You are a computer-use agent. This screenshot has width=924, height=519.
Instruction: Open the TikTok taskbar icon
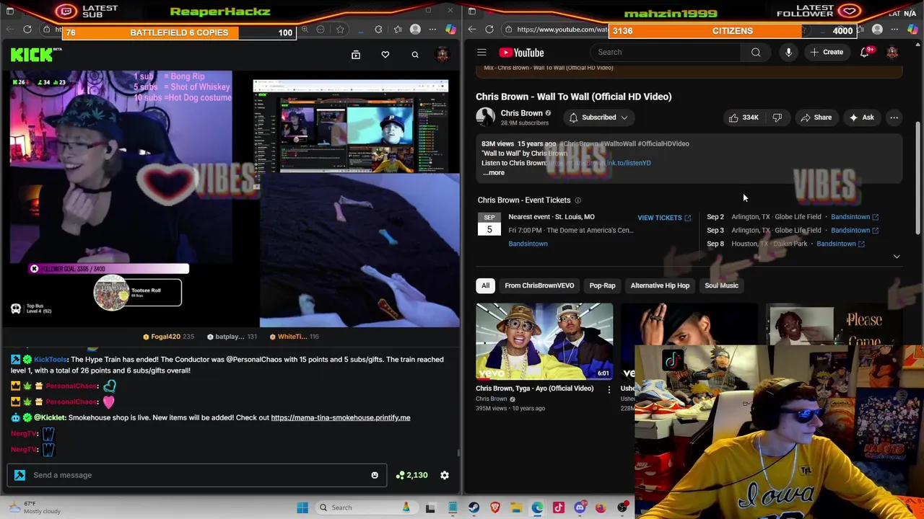[x=559, y=507]
